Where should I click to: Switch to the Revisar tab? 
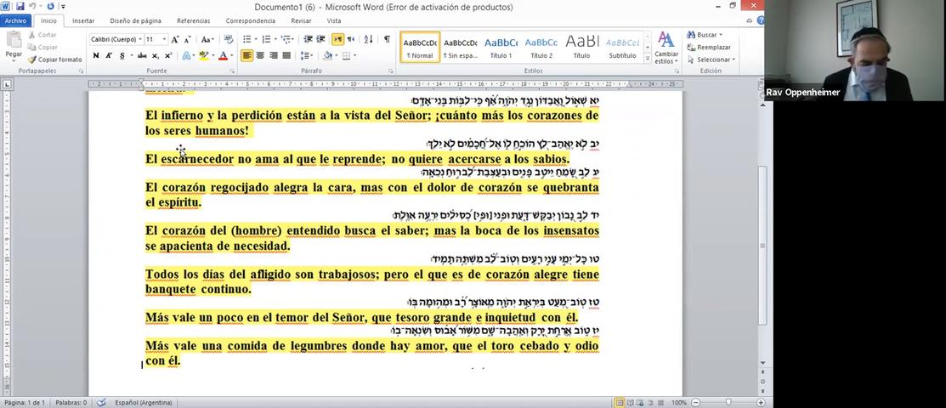tap(301, 20)
